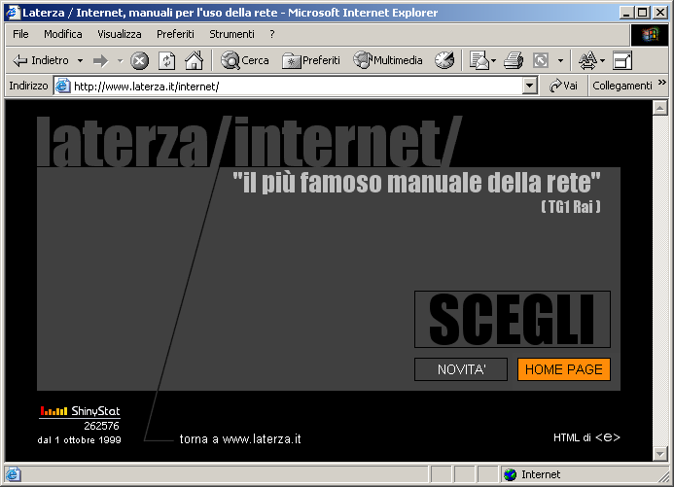Open the Visualizza menu
The image size is (674, 487).
(x=119, y=34)
